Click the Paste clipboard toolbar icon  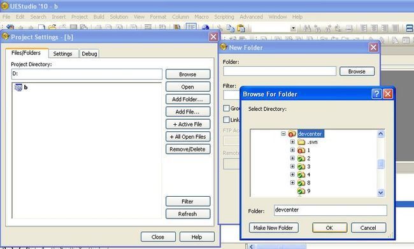coord(241,28)
